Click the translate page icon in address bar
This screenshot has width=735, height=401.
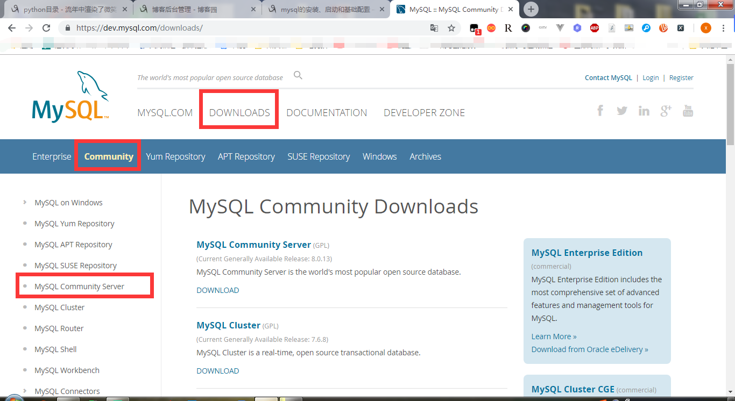click(x=434, y=28)
